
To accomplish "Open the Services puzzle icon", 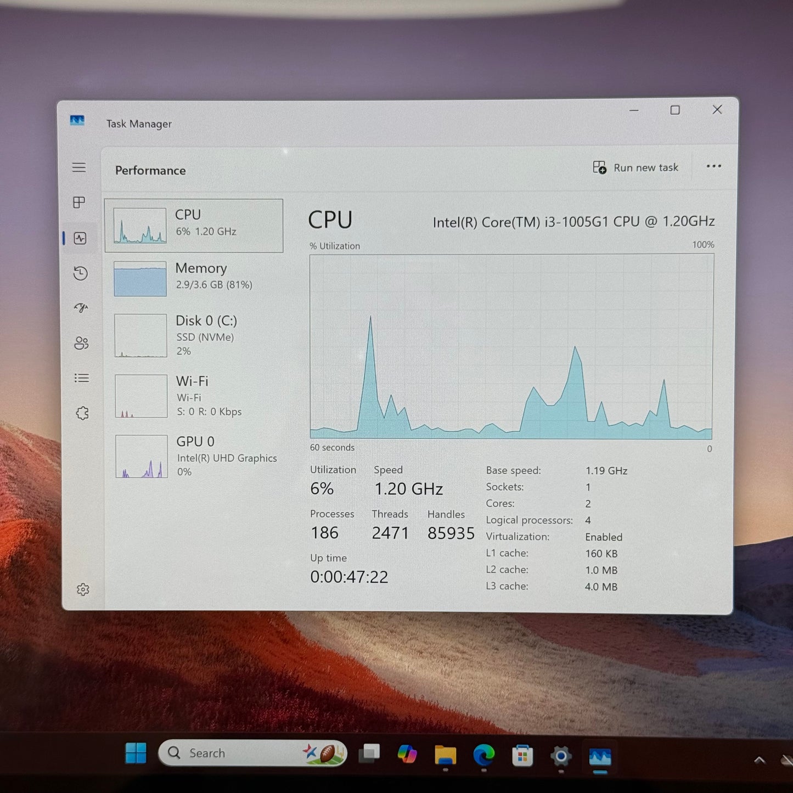I will [x=82, y=413].
